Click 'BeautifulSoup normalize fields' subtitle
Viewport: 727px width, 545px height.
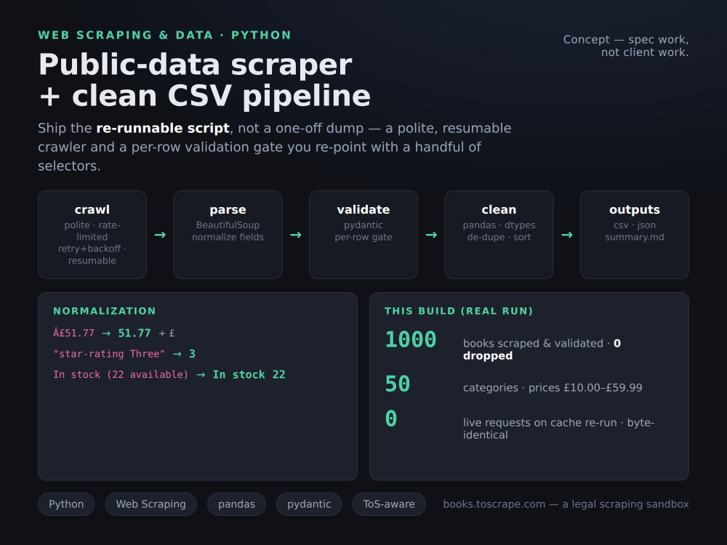228,231
